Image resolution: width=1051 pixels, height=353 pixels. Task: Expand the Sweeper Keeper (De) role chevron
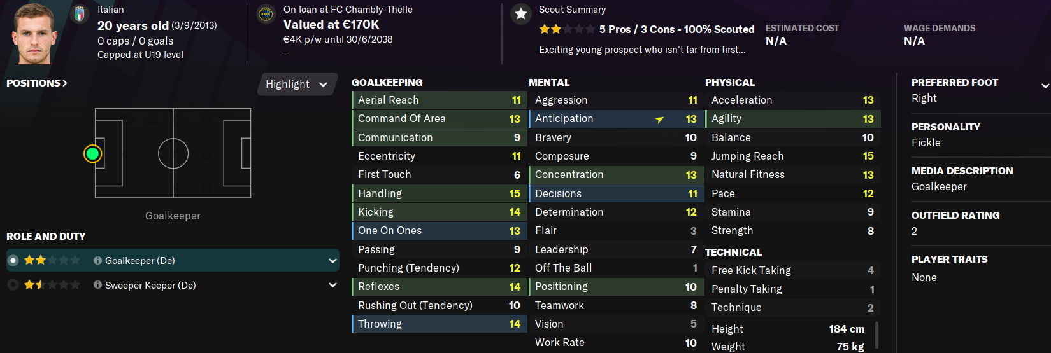pyautogui.click(x=332, y=286)
